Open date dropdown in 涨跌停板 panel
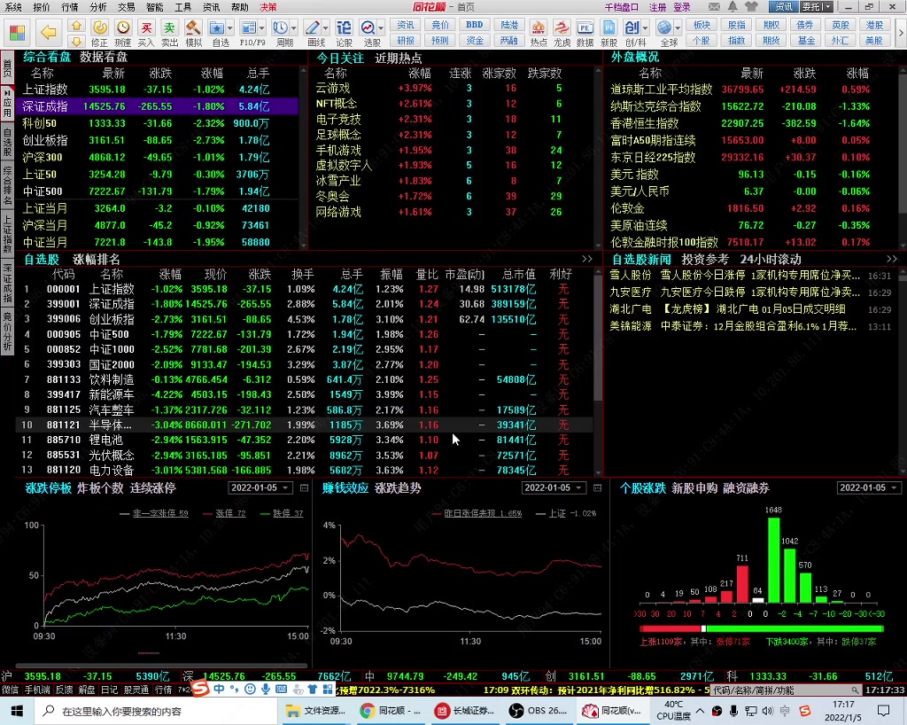This screenshot has width=907, height=725. pyautogui.click(x=285, y=487)
